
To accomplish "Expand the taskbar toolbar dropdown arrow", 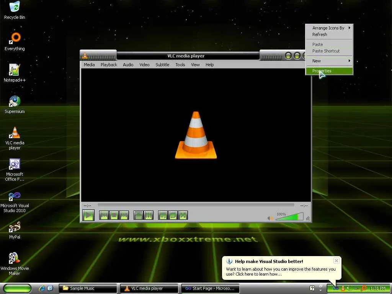I will tap(320, 290).
